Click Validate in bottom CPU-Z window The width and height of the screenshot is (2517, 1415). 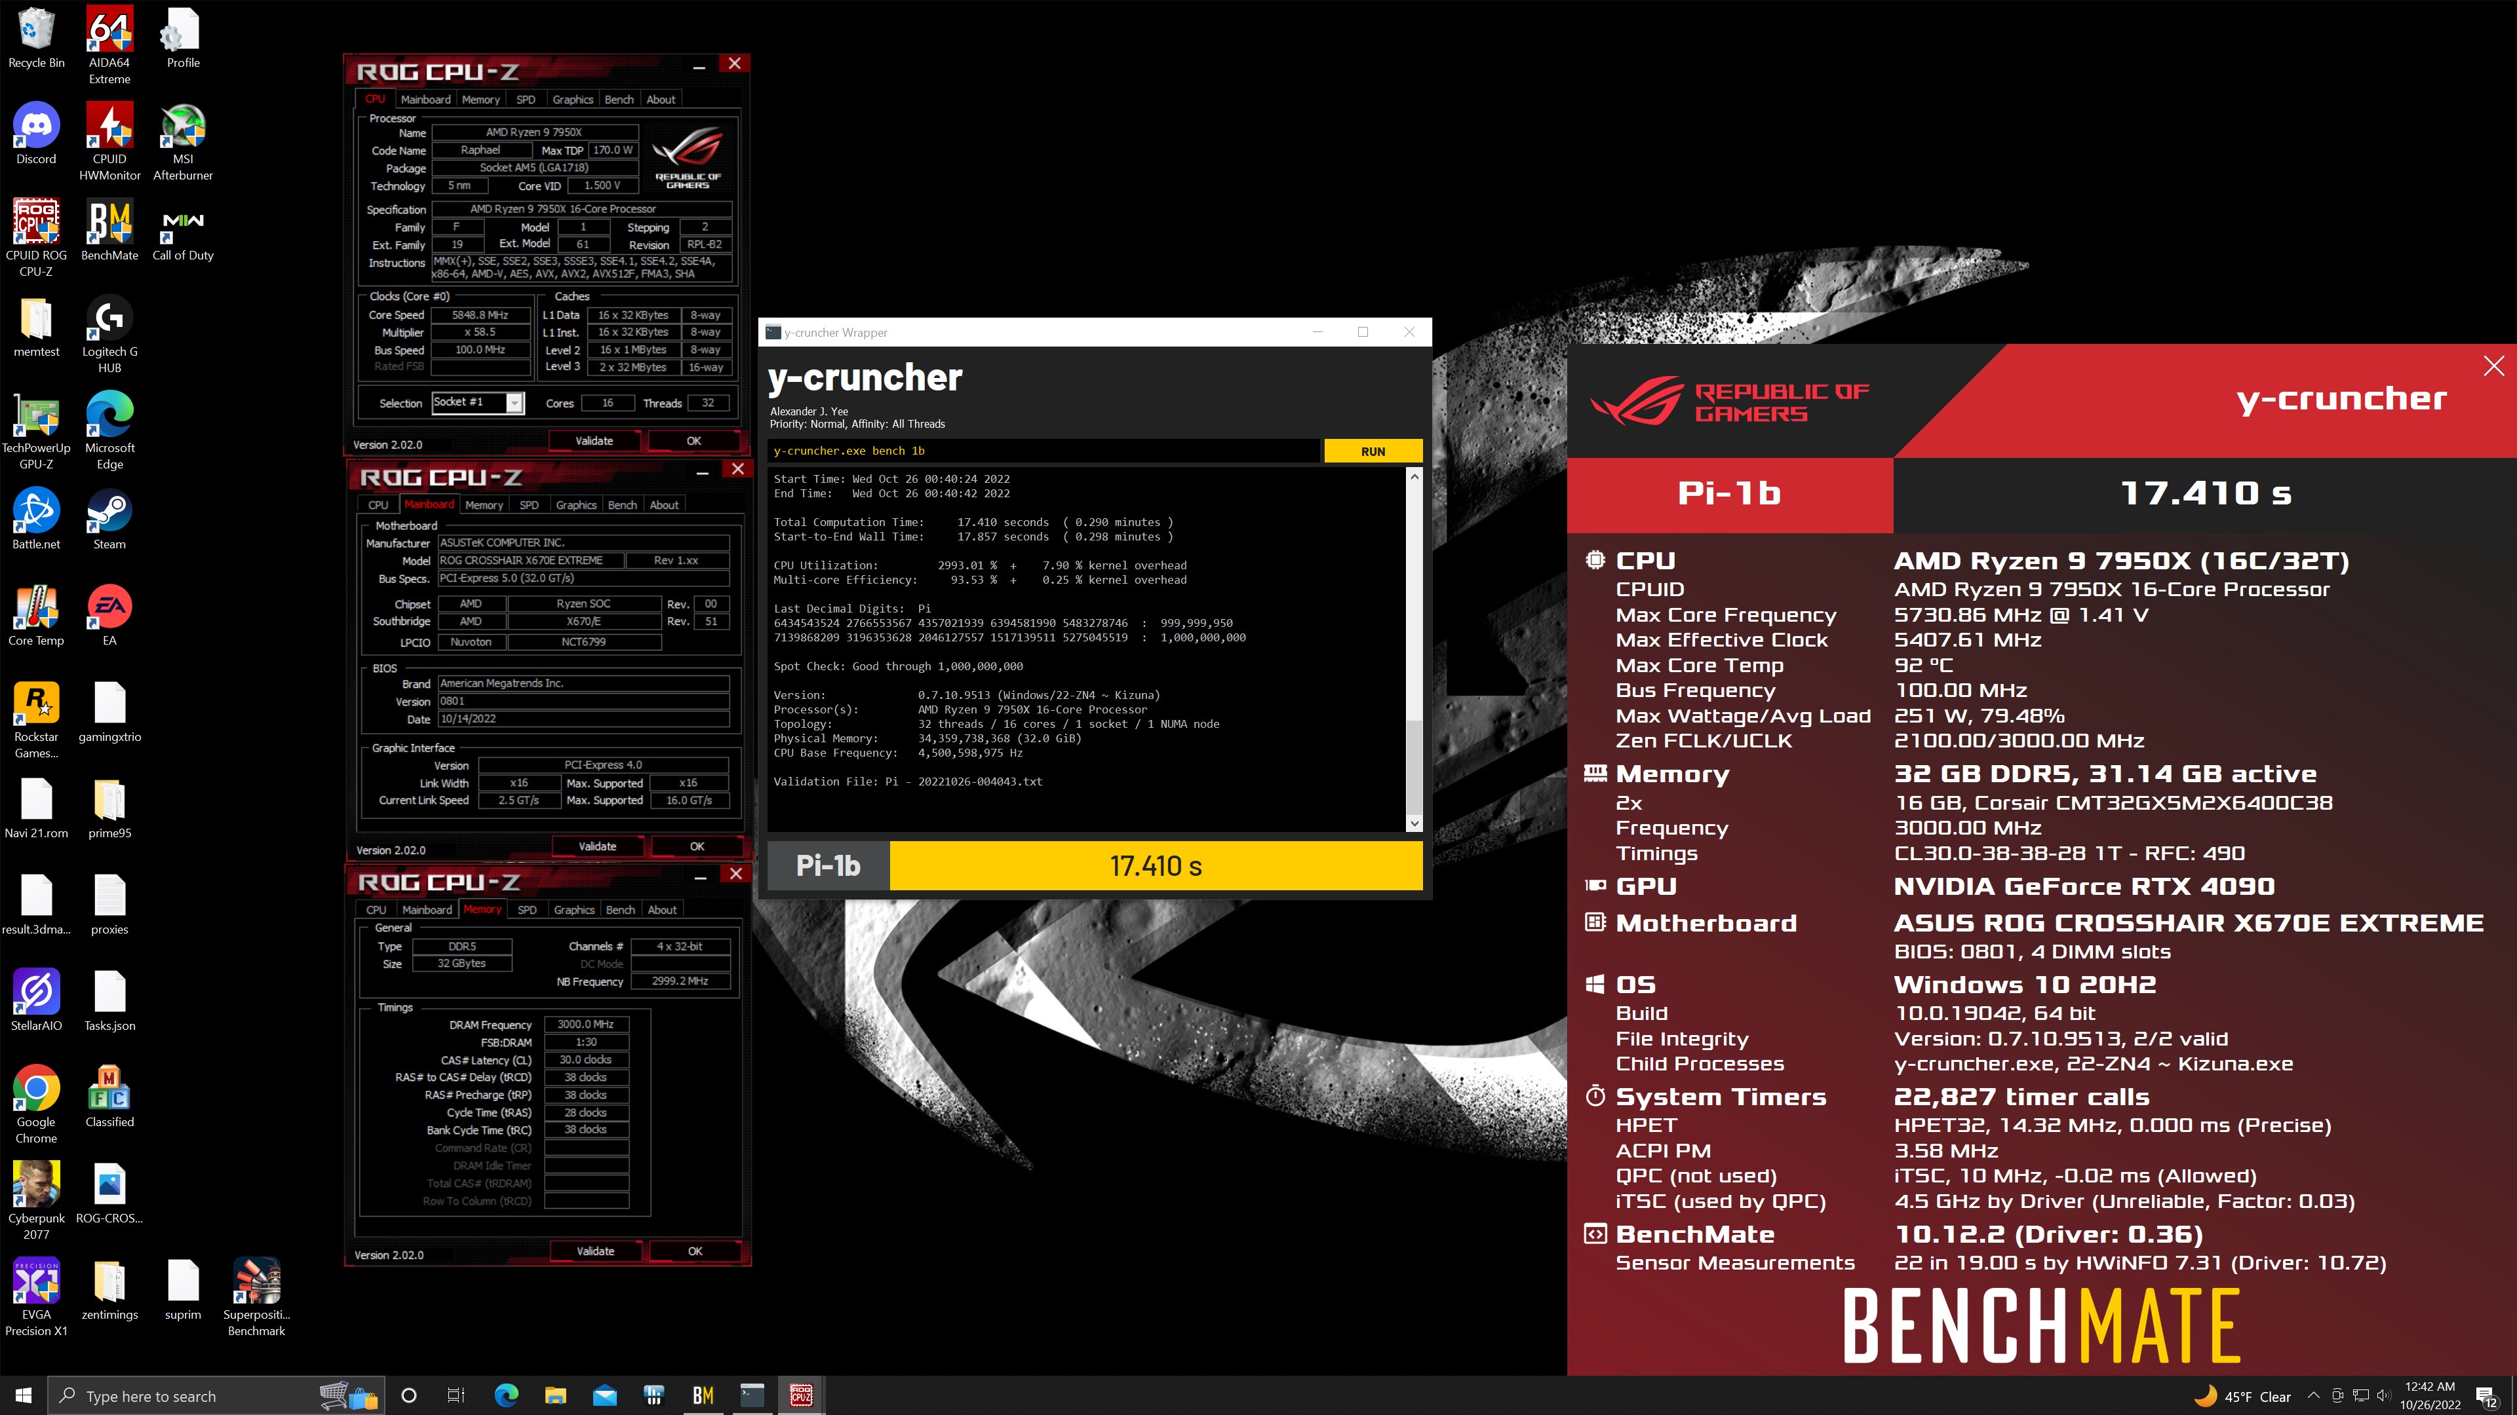(x=595, y=1252)
